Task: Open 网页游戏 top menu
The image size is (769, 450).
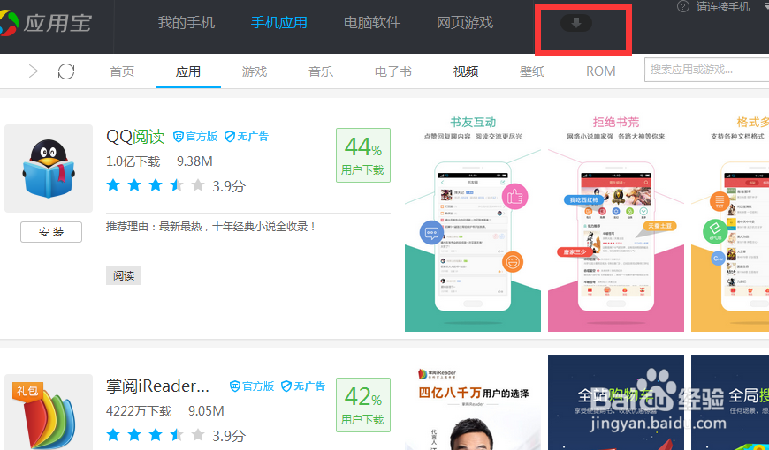Action: tap(465, 23)
